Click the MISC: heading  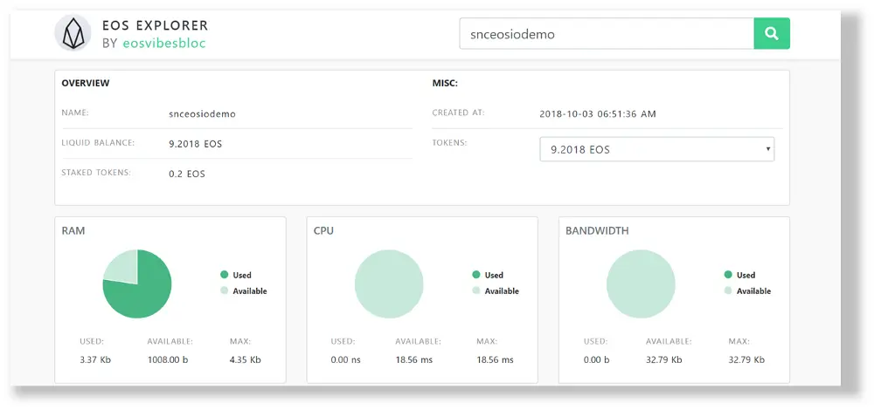pos(445,84)
